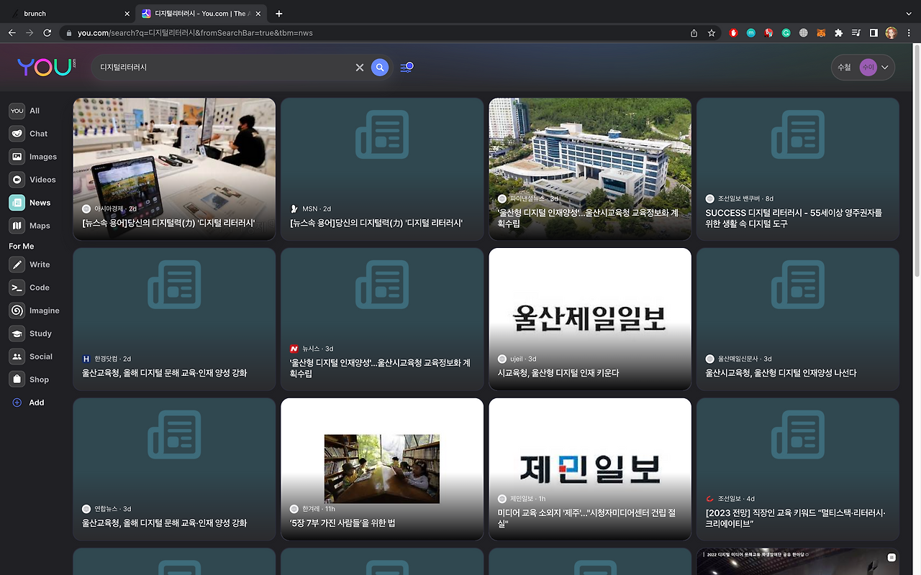921x575 pixels.
Task: Expand the tab search chevron
Action: click(x=909, y=13)
